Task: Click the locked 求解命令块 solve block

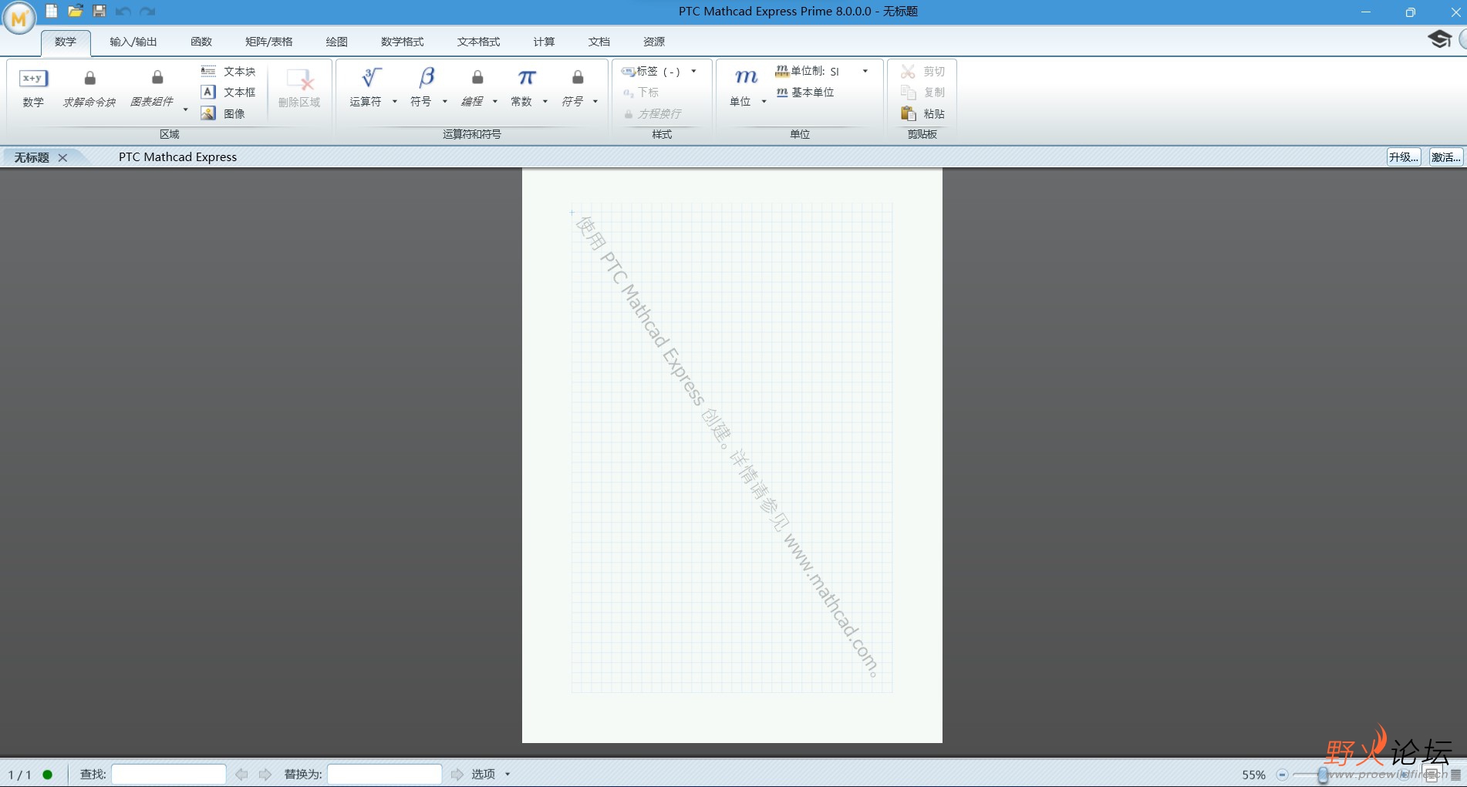Action: [89, 88]
